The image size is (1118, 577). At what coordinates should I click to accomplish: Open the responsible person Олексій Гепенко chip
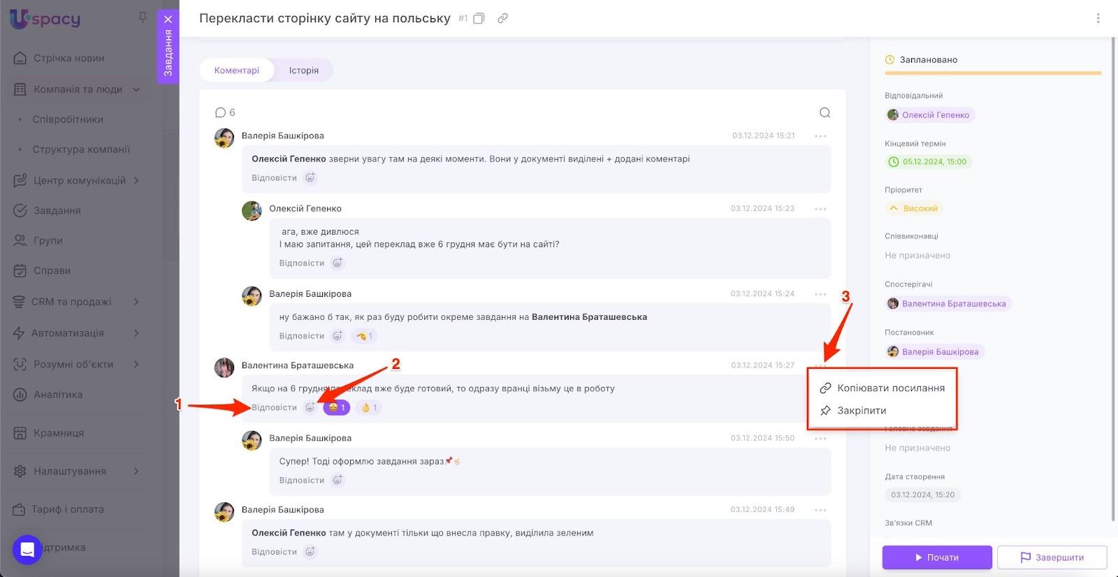pyautogui.click(x=929, y=115)
